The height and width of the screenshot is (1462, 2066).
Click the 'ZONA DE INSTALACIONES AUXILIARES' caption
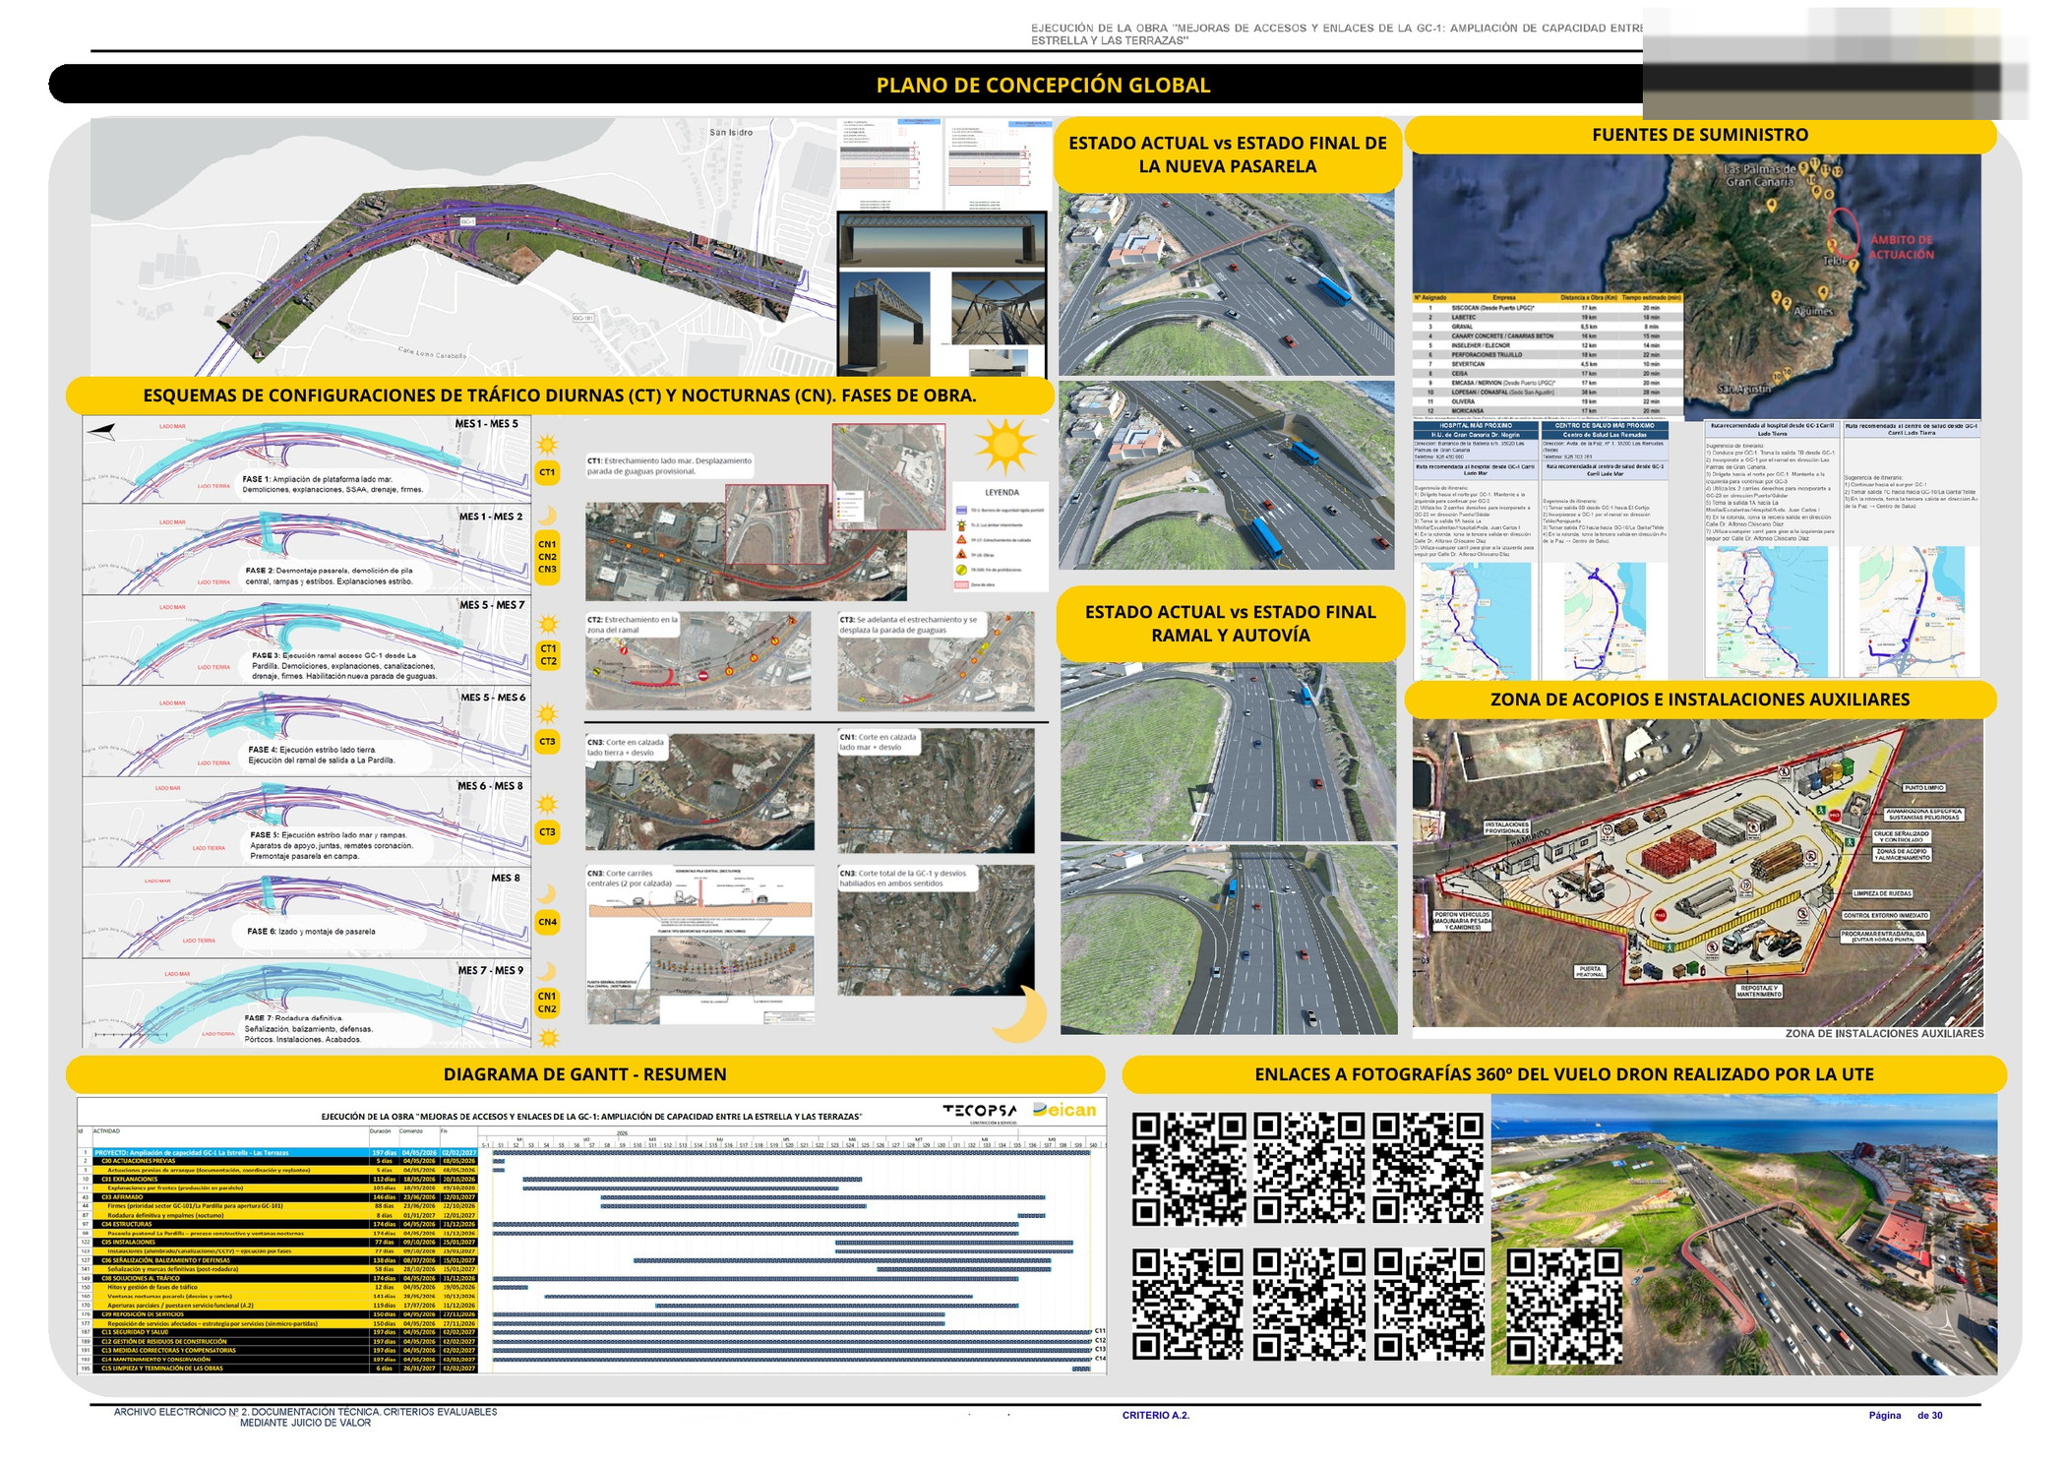pyautogui.click(x=1884, y=1034)
